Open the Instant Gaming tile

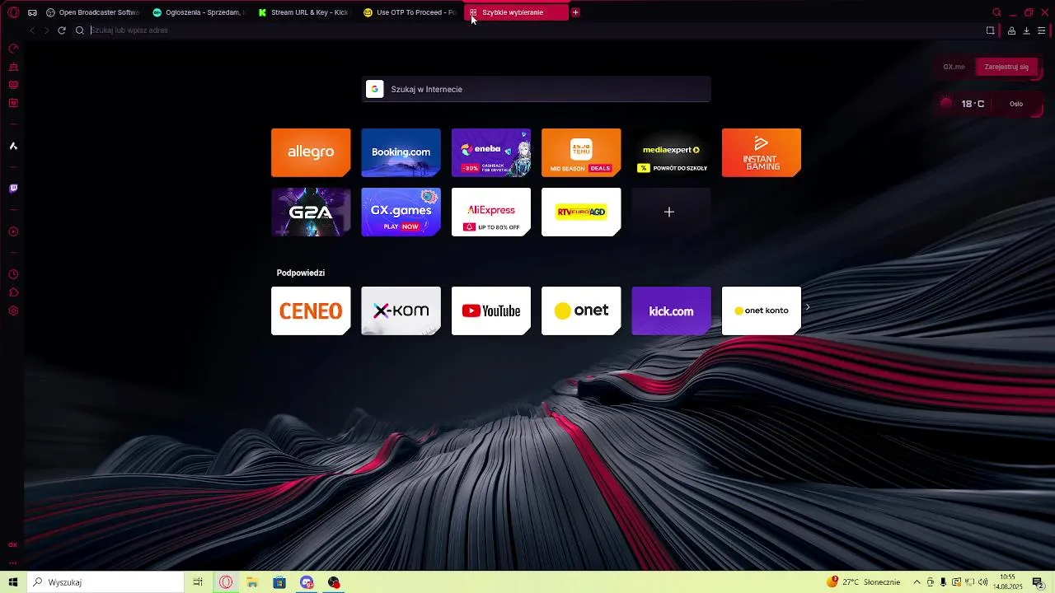pos(762,152)
